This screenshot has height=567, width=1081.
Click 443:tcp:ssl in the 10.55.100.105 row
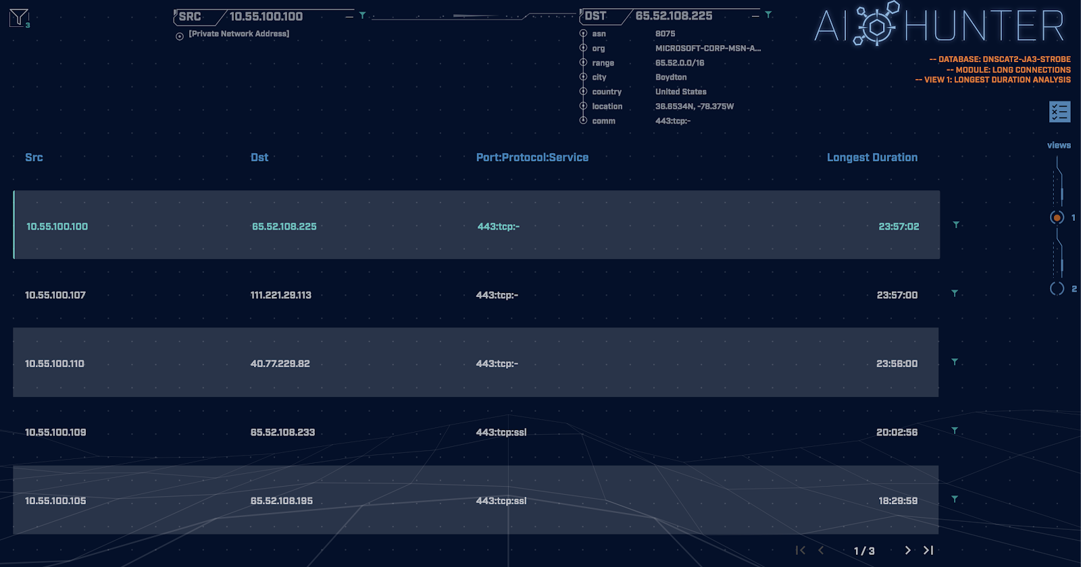501,501
